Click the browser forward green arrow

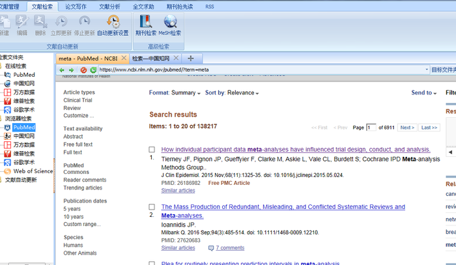click(x=71, y=70)
